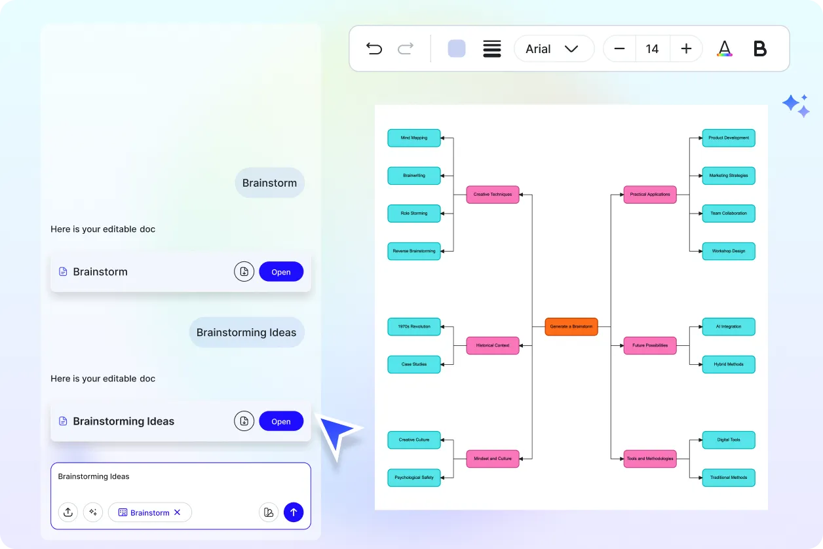Open the template style icon near the send button
This screenshot has height=549, width=823.
tap(269, 512)
